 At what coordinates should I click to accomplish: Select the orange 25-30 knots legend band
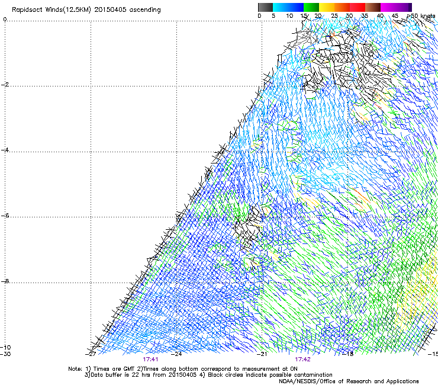(342, 7)
